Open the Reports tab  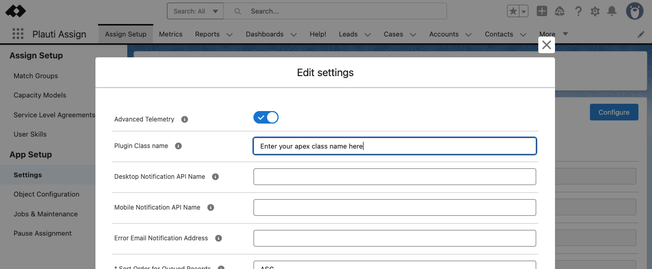[207, 34]
